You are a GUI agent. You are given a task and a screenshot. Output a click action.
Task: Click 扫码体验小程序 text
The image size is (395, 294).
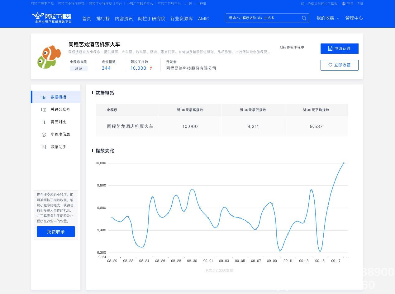pyautogui.click(x=292, y=47)
